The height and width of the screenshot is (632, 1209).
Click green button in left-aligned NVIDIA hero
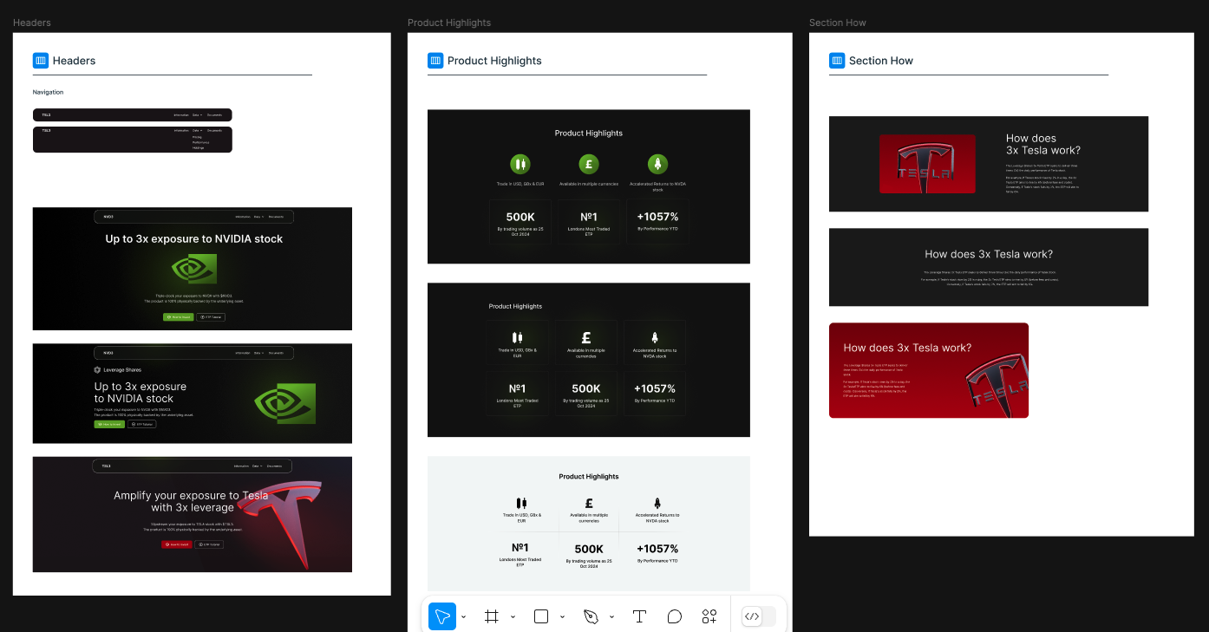click(x=109, y=424)
